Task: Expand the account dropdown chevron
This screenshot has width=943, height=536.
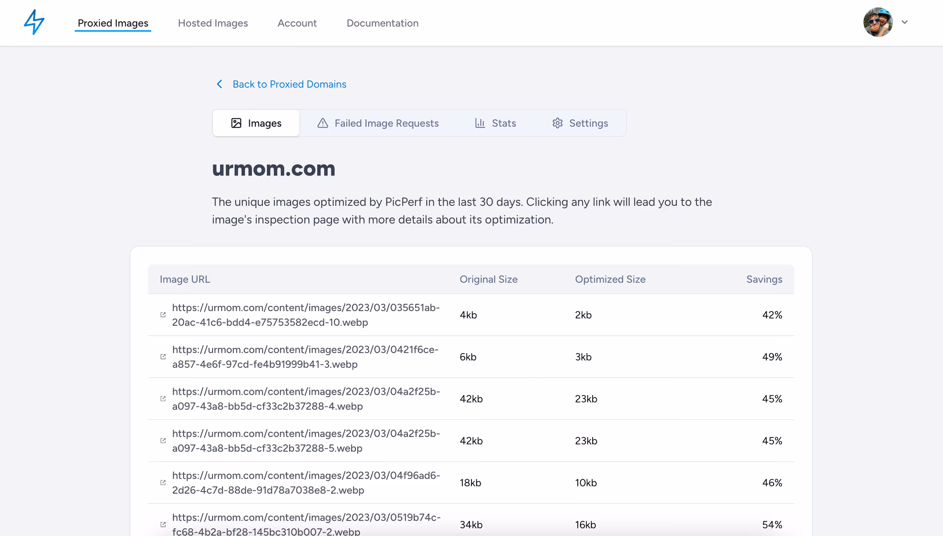Action: click(905, 22)
